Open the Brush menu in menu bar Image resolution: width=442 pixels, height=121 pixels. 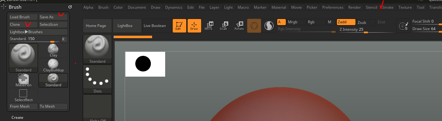(x=104, y=7)
